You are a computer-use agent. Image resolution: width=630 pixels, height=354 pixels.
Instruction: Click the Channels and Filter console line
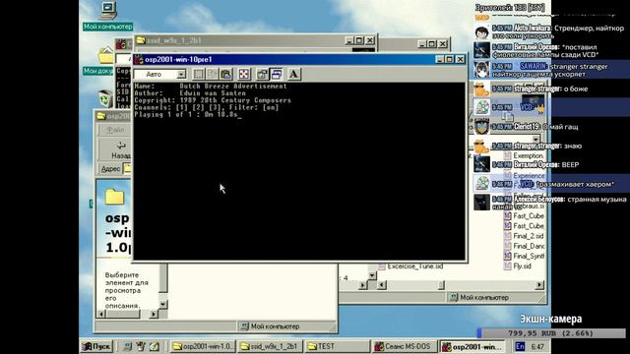[x=206, y=107]
